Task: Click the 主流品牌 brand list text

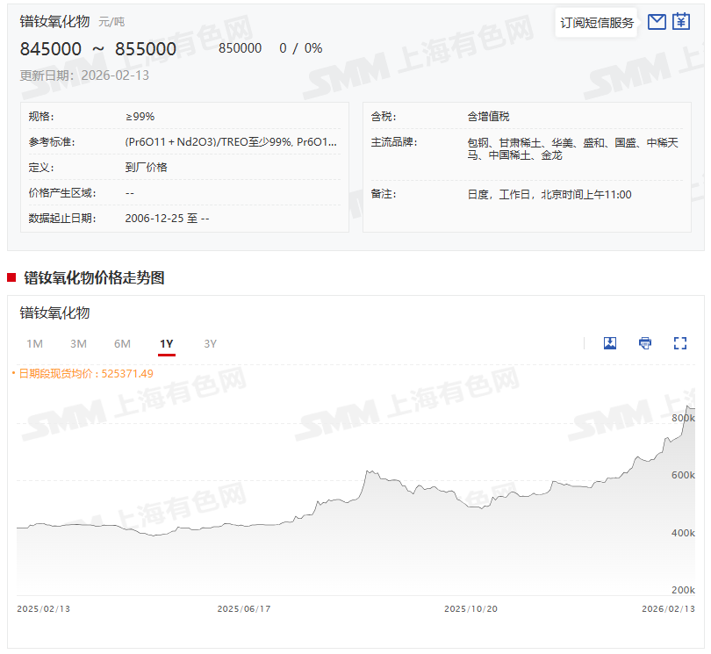Action: pos(572,148)
